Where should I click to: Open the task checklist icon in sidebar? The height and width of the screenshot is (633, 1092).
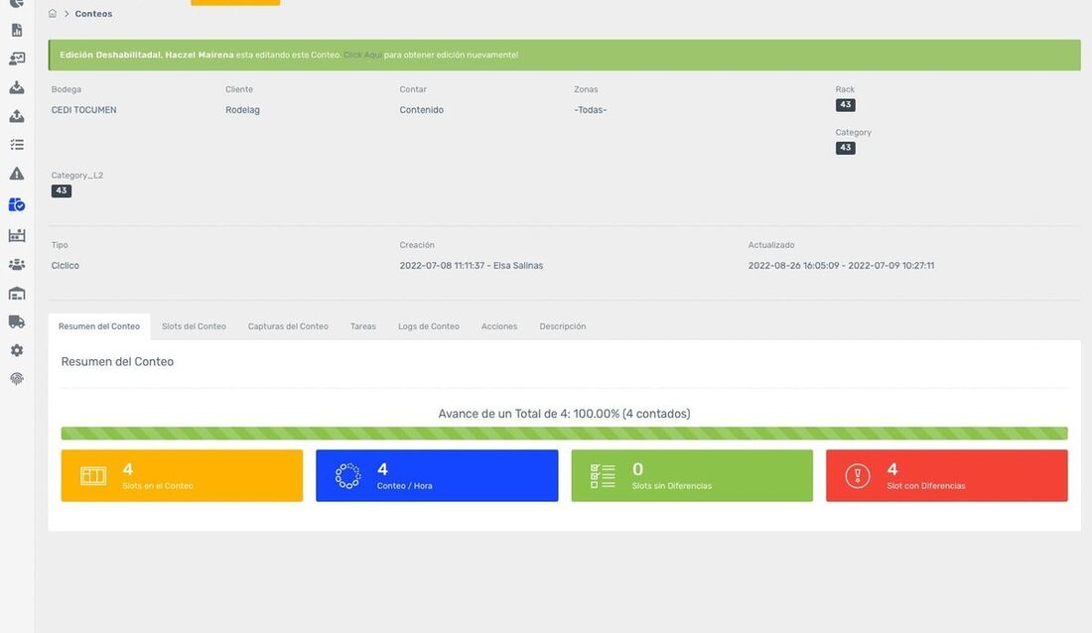(x=17, y=144)
